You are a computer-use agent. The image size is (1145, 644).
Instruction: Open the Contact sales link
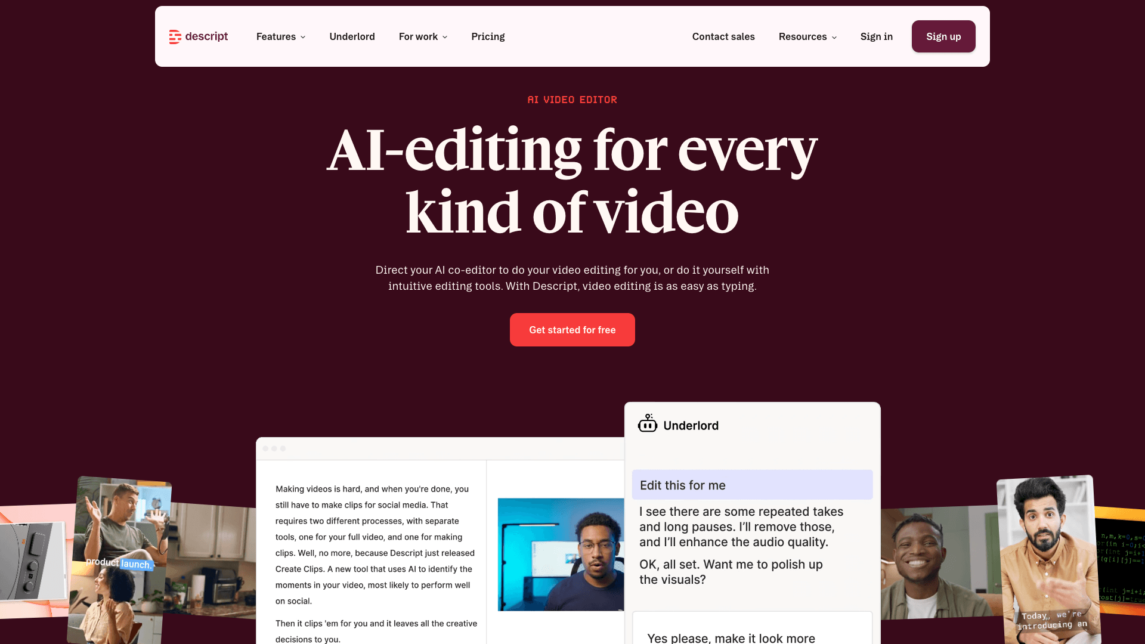(723, 36)
